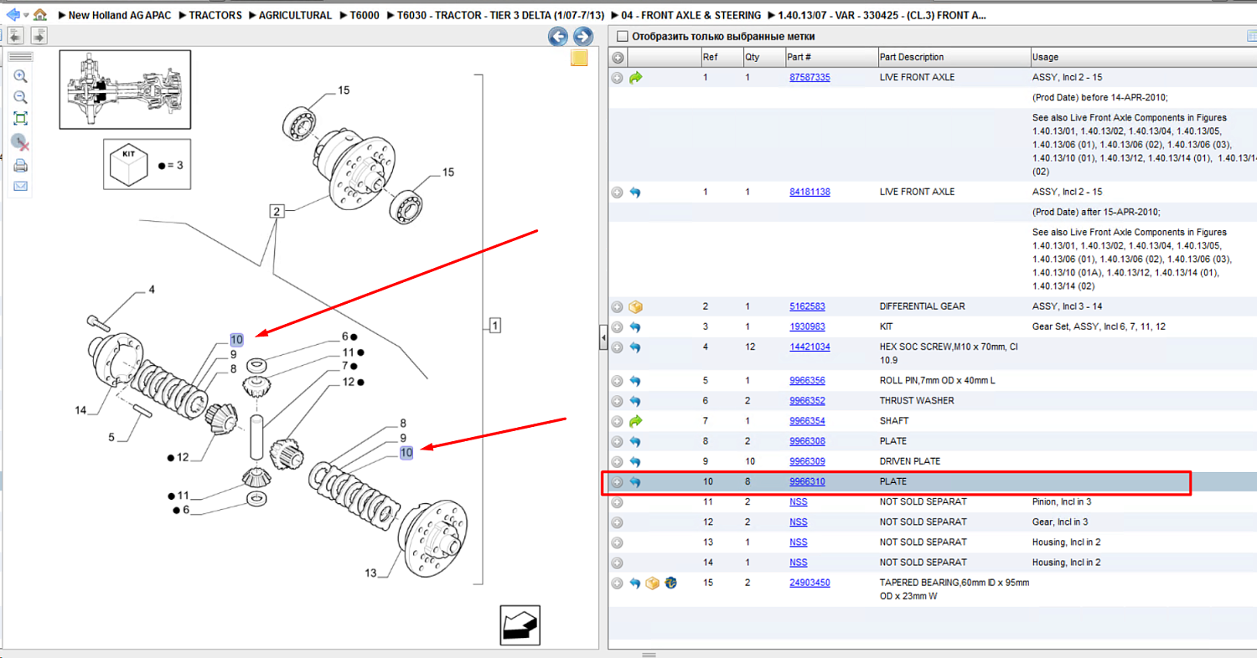Collapse the diagram panel with the splitter arrow
The width and height of the screenshot is (1257, 658).
(603, 338)
